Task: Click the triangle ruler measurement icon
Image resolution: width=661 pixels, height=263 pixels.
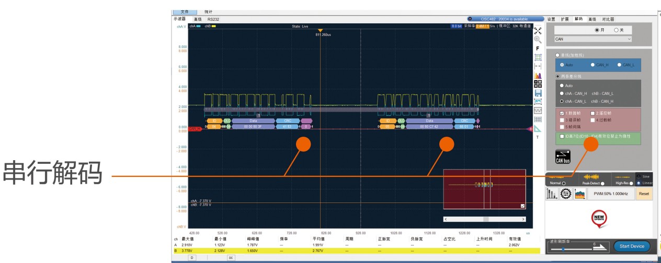Action: (537, 128)
